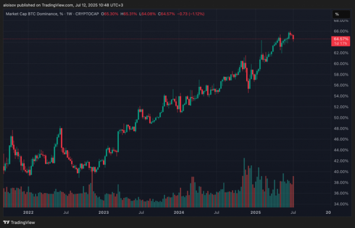
Task: Select the open value O65.30%
Action: tap(109, 14)
